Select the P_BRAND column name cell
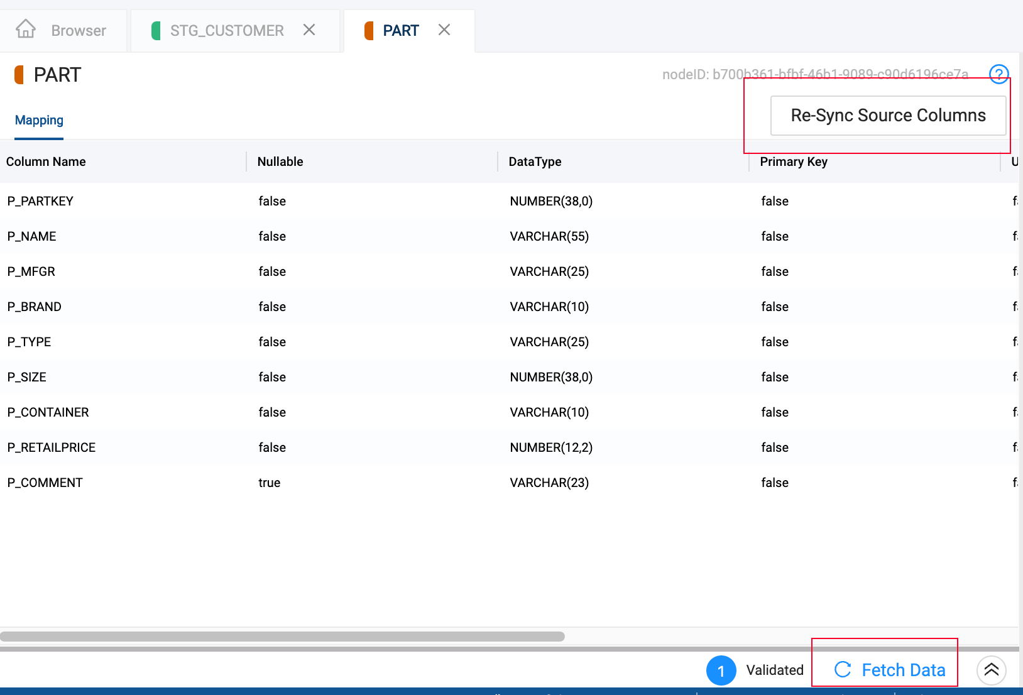The height and width of the screenshot is (695, 1023). pyautogui.click(x=34, y=307)
